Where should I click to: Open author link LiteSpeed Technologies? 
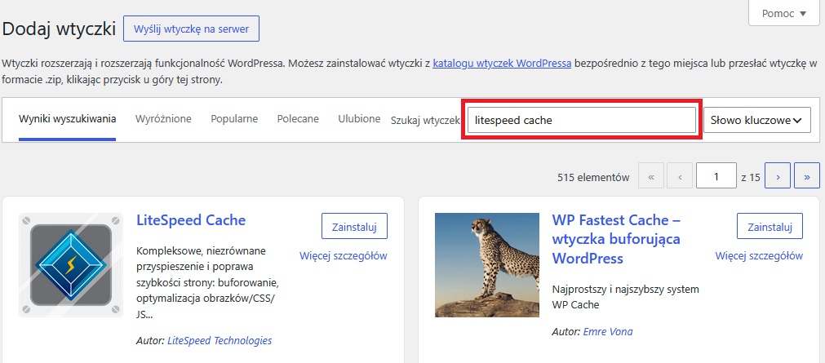220,340
